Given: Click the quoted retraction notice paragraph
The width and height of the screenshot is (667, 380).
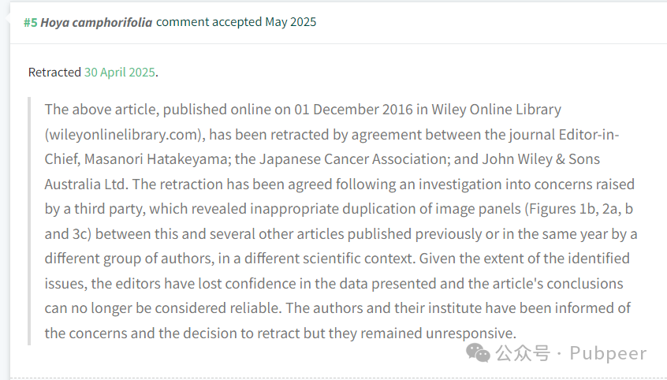Looking at the screenshot, I should pyautogui.click(x=341, y=222).
